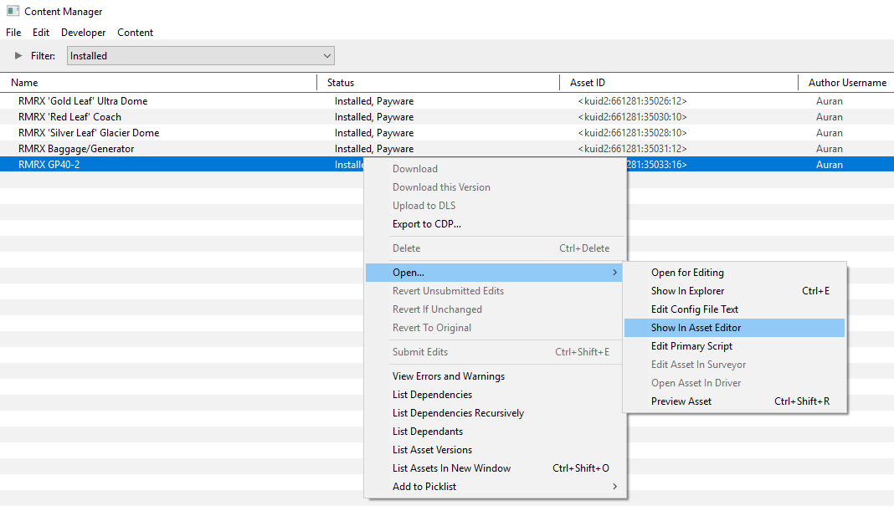Click Edit Primary Script entry
The image size is (894, 516).
[691, 346]
